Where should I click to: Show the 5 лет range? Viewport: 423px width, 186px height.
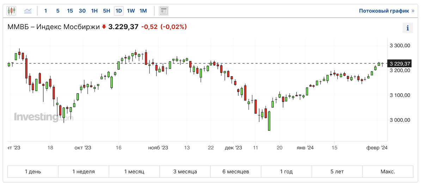(337, 172)
